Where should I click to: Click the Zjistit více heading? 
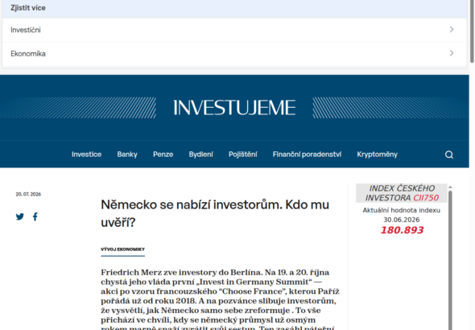pyautogui.click(x=28, y=8)
